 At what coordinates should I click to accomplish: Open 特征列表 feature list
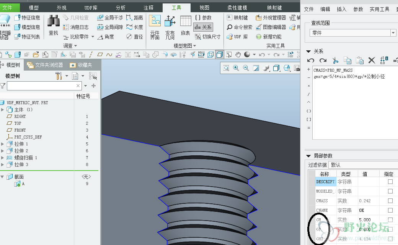pos(27,37)
